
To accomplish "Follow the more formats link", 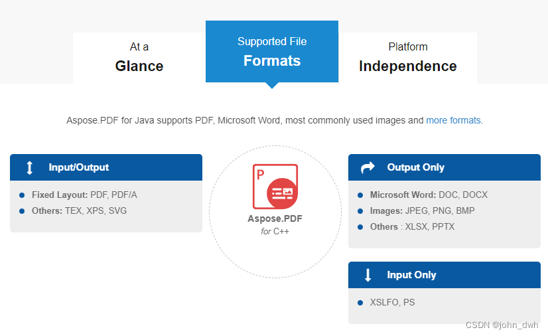I will [453, 120].
